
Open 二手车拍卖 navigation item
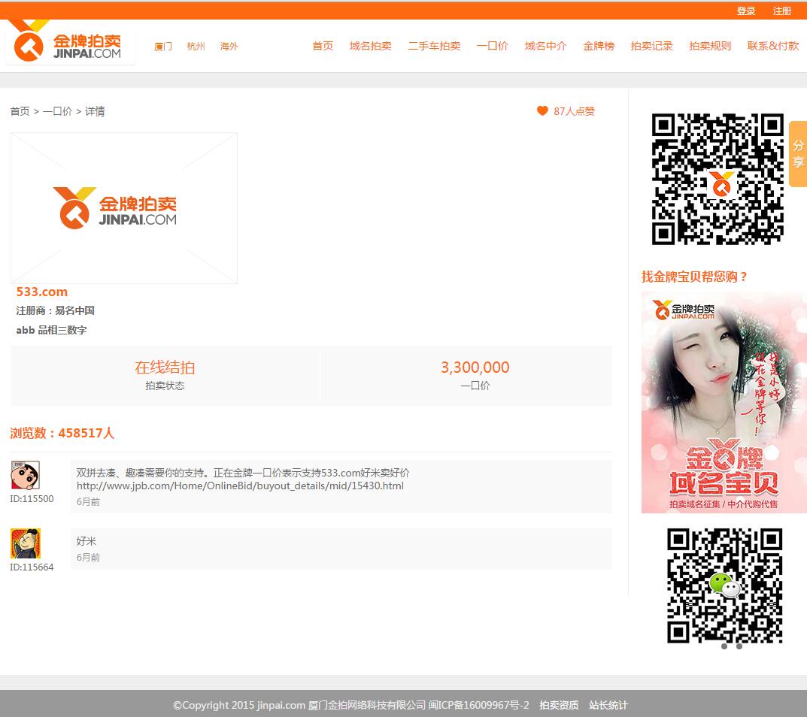tap(435, 46)
